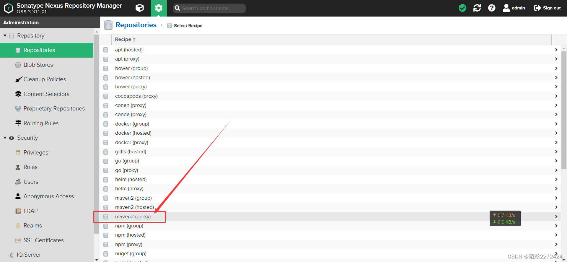Open Blob Stores in the sidebar
This screenshot has width=567, height=262.
(47, 65)
